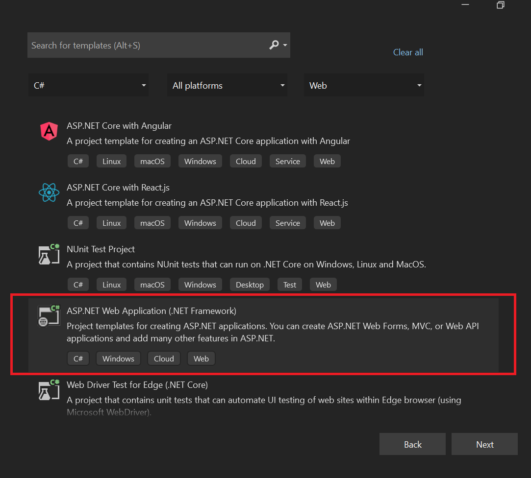Click Windows tag under React.js template
Screen dimensions: 531x478
point(200,223)
